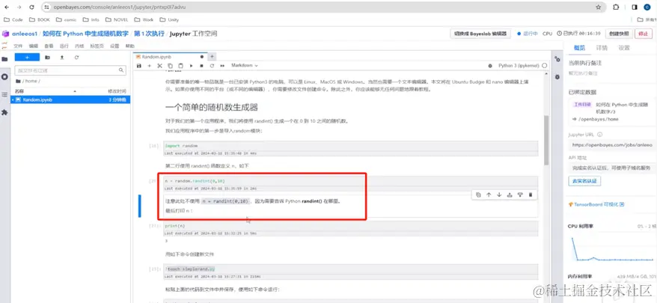Image resolution: width=657 pixels, height=303 pixels.
Task: Restart the kernel from notebook toolbar
Action: click(x=212, y=66)
